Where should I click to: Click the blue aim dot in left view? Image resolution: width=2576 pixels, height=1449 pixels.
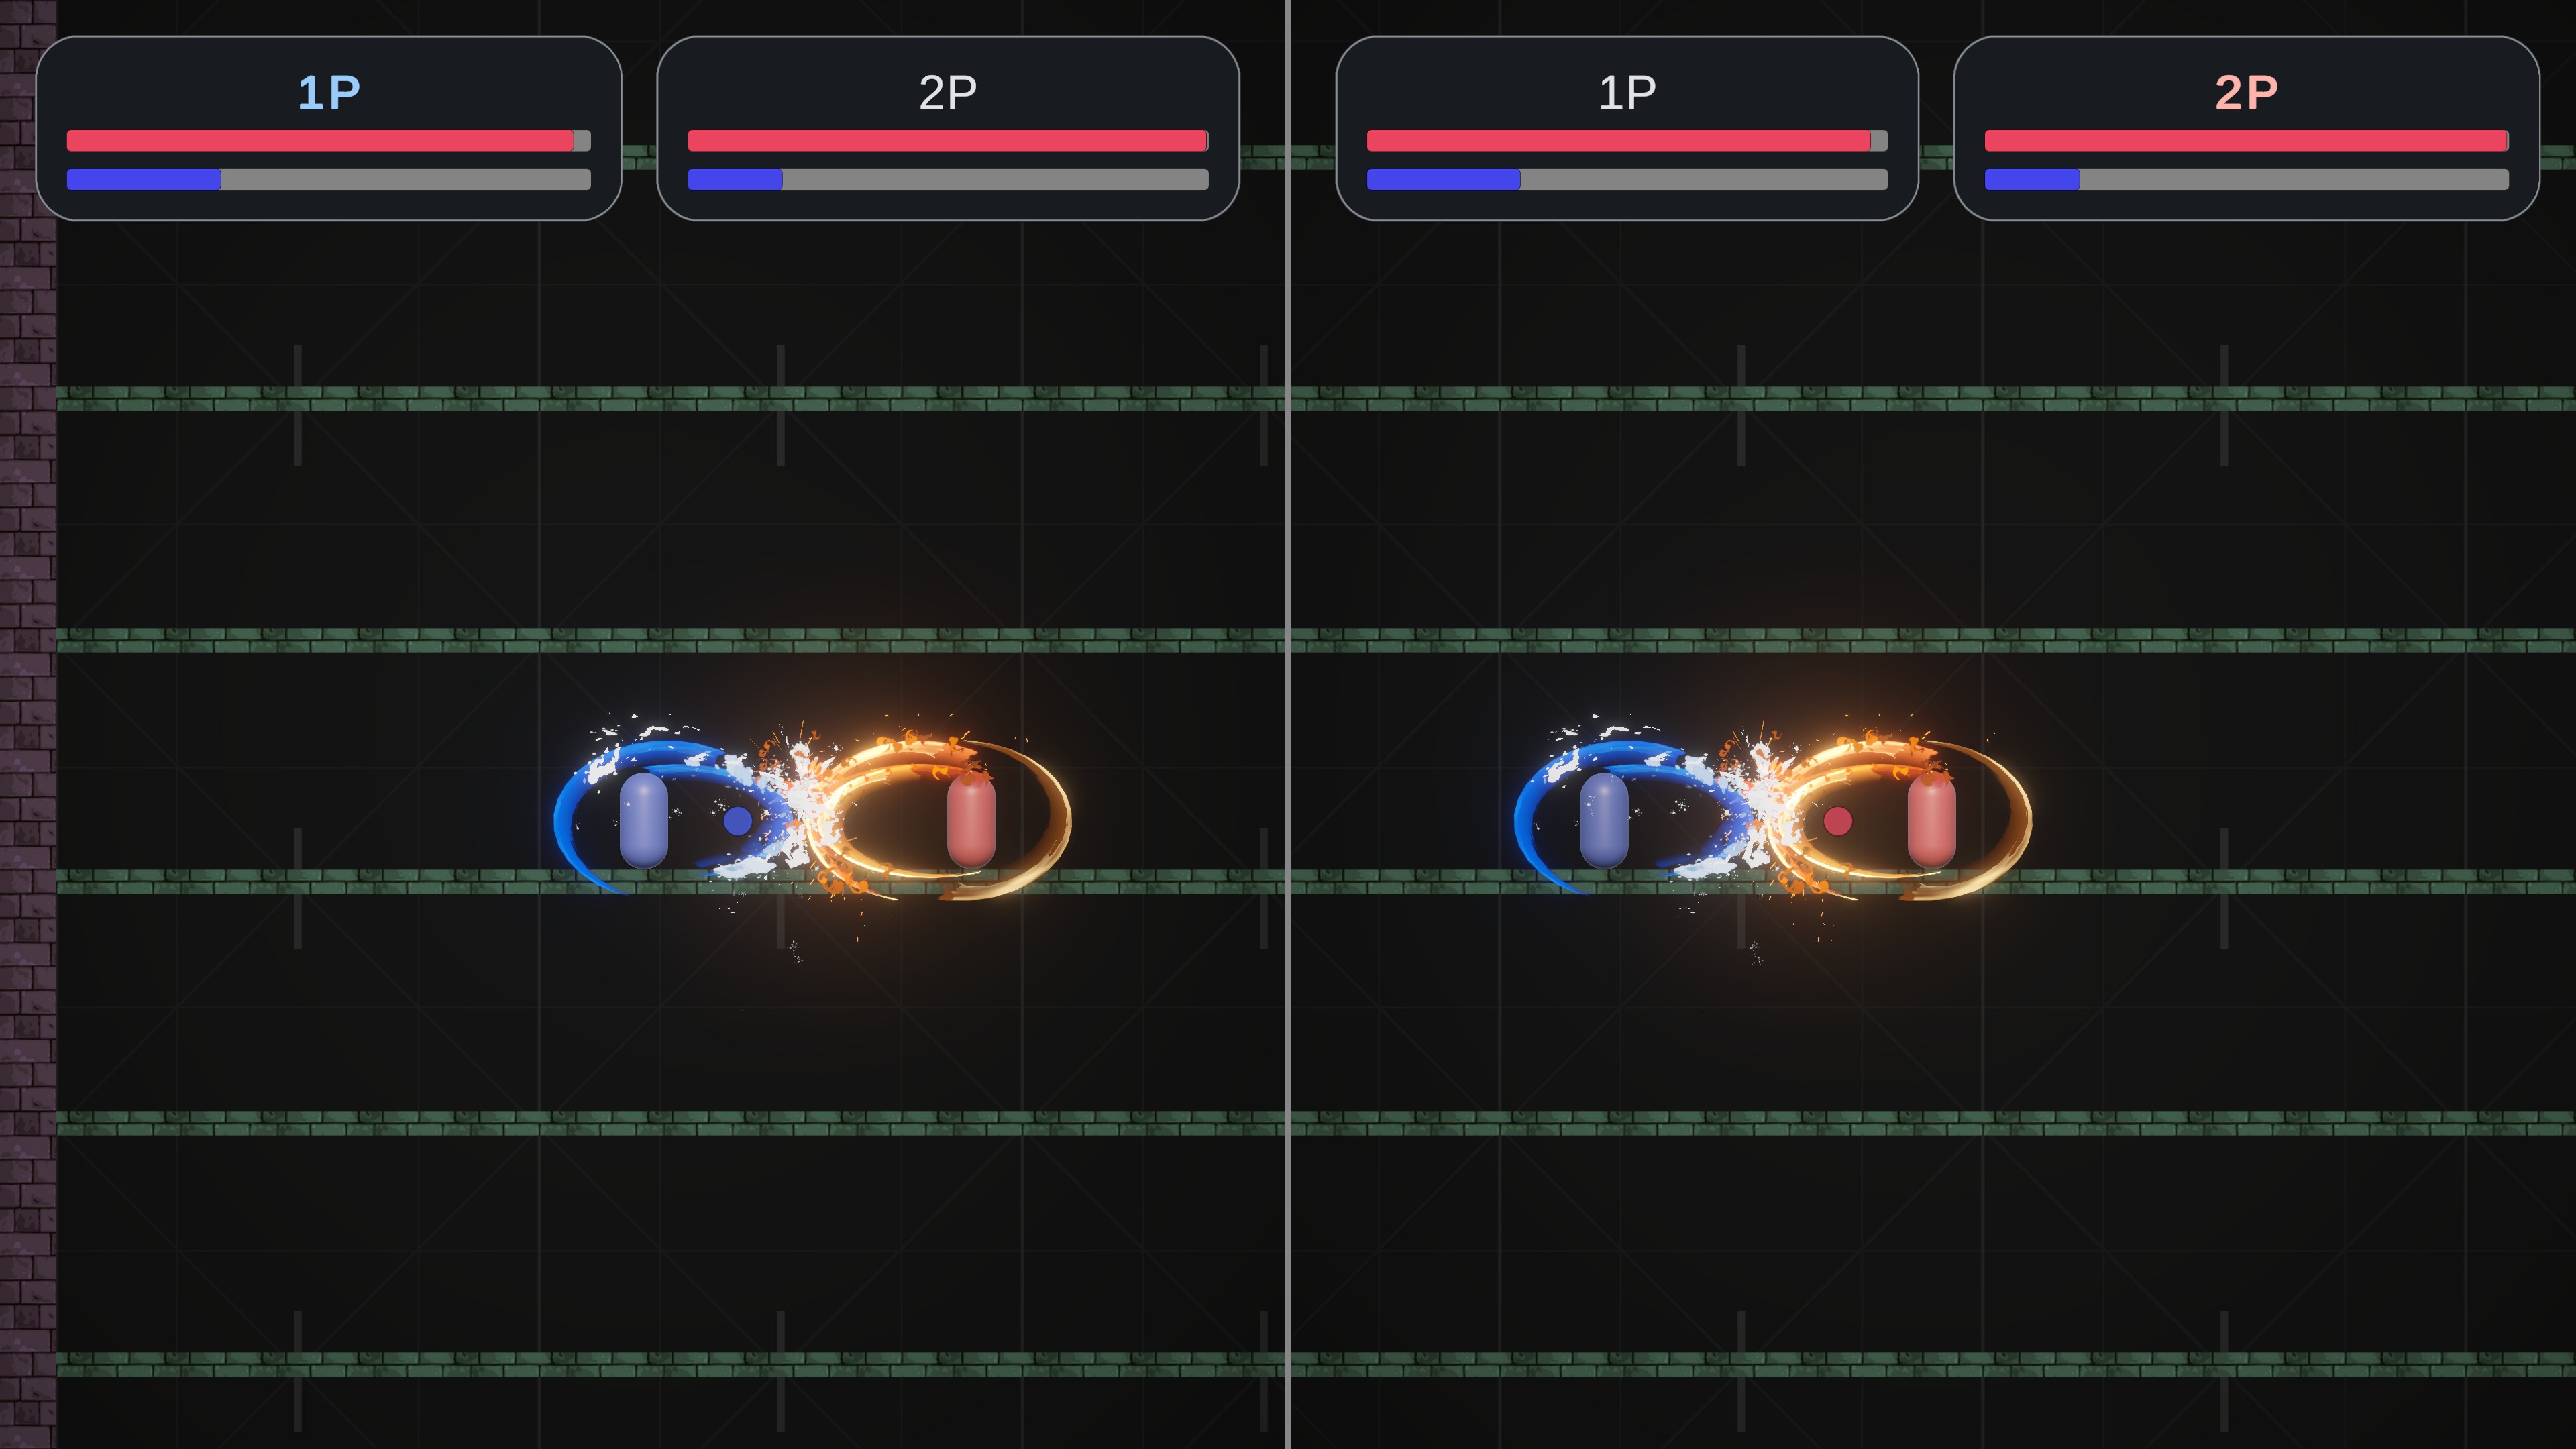click(x=738, y=821)
